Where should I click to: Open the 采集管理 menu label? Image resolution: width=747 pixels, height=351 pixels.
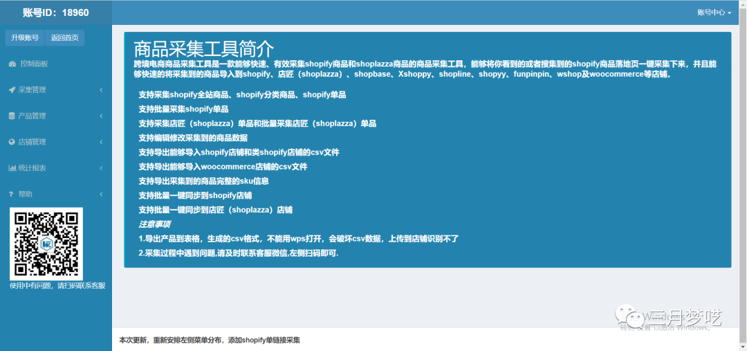tap(33, 90)
